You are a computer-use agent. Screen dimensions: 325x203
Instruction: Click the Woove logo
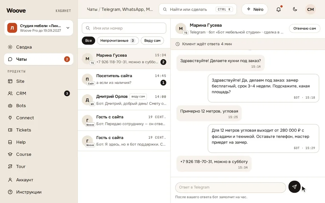click(16, 10)
